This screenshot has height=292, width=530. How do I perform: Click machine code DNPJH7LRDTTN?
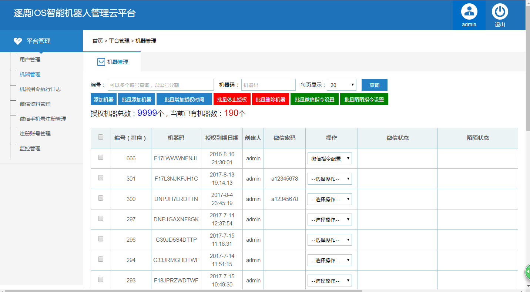click(x=176, y=199)
